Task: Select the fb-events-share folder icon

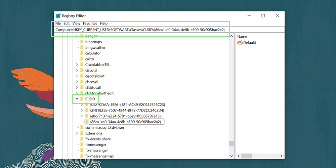Action: point(81,139)
